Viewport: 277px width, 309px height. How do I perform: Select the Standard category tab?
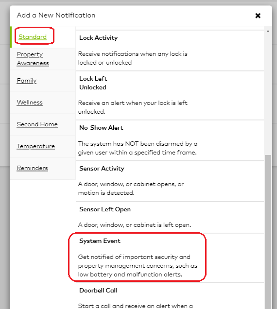(33, 37)
